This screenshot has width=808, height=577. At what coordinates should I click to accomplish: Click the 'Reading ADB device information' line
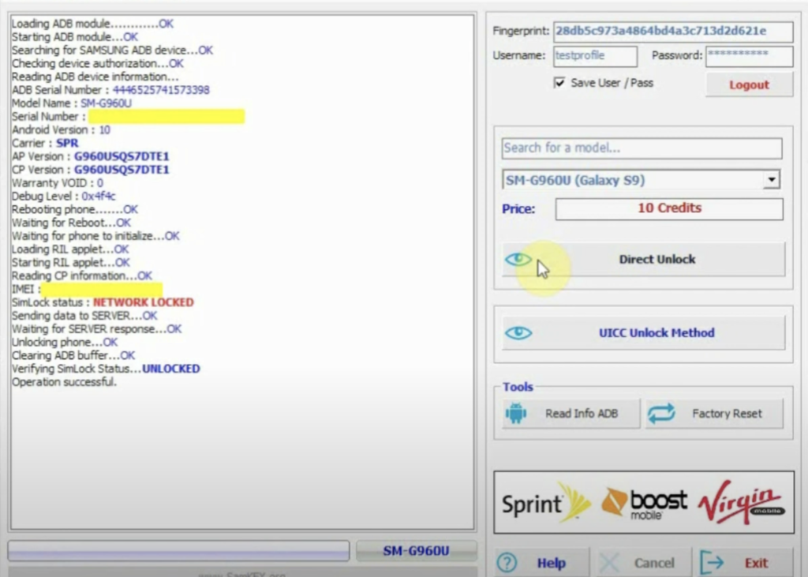95,77
